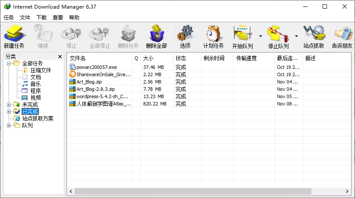The height and width of the screenshot is (198, 355).
Task: Click the 告诉朋友 toolbar icon
Action: pyautogui.click(x=343, y=34)
